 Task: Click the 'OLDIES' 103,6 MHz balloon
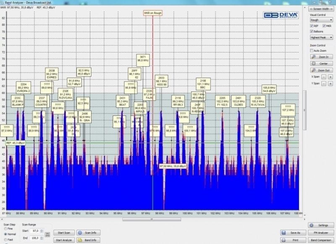pyautogui.click(x=238, y=101)
